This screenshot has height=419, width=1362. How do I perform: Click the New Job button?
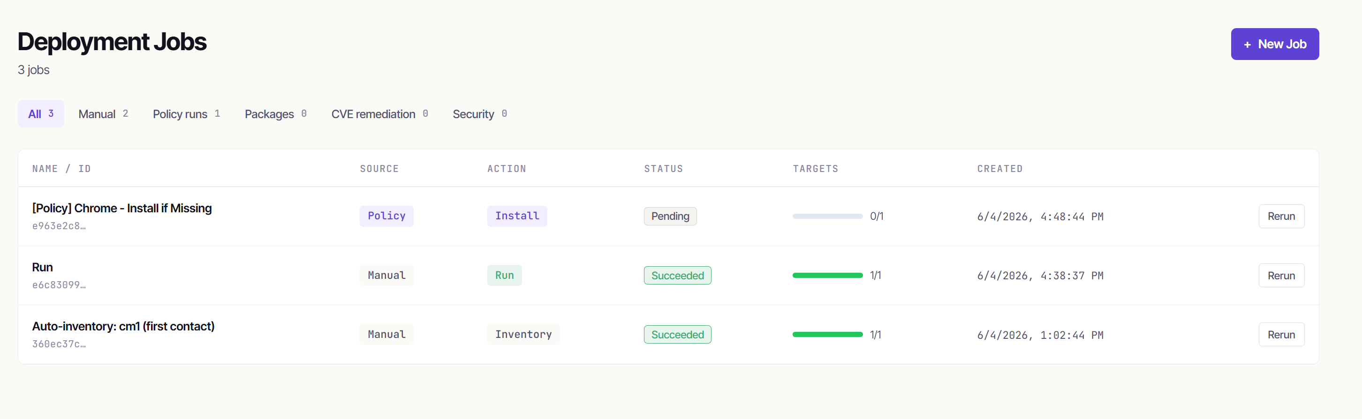point(1274,44)
